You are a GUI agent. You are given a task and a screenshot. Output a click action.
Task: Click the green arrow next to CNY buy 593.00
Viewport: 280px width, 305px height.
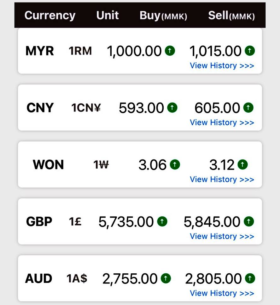[172, 108]
